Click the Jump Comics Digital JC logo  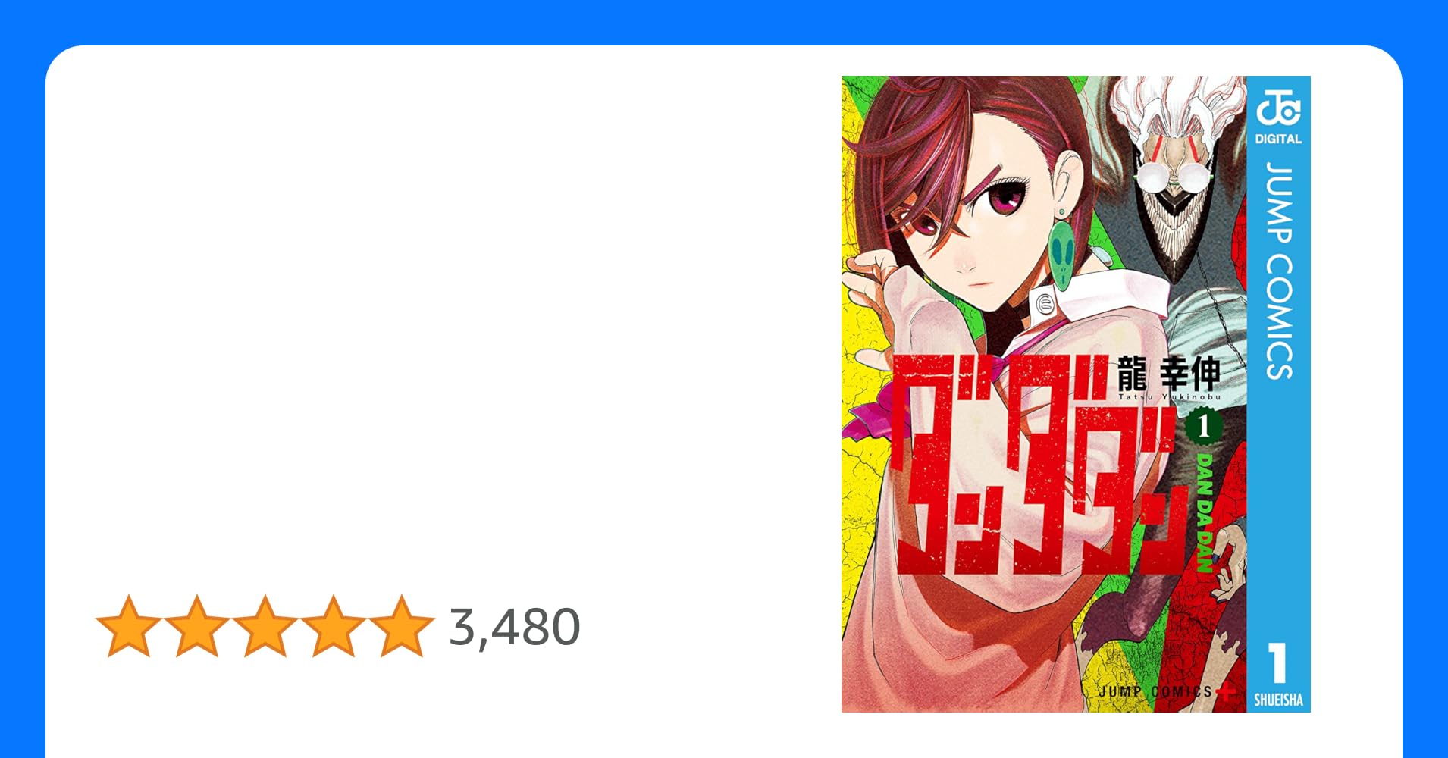click(x=1278, y=107)
